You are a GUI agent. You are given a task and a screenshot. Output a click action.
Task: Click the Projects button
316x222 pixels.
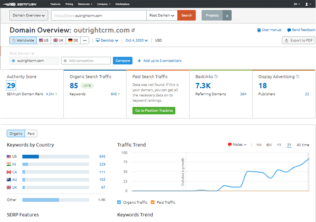212,15
